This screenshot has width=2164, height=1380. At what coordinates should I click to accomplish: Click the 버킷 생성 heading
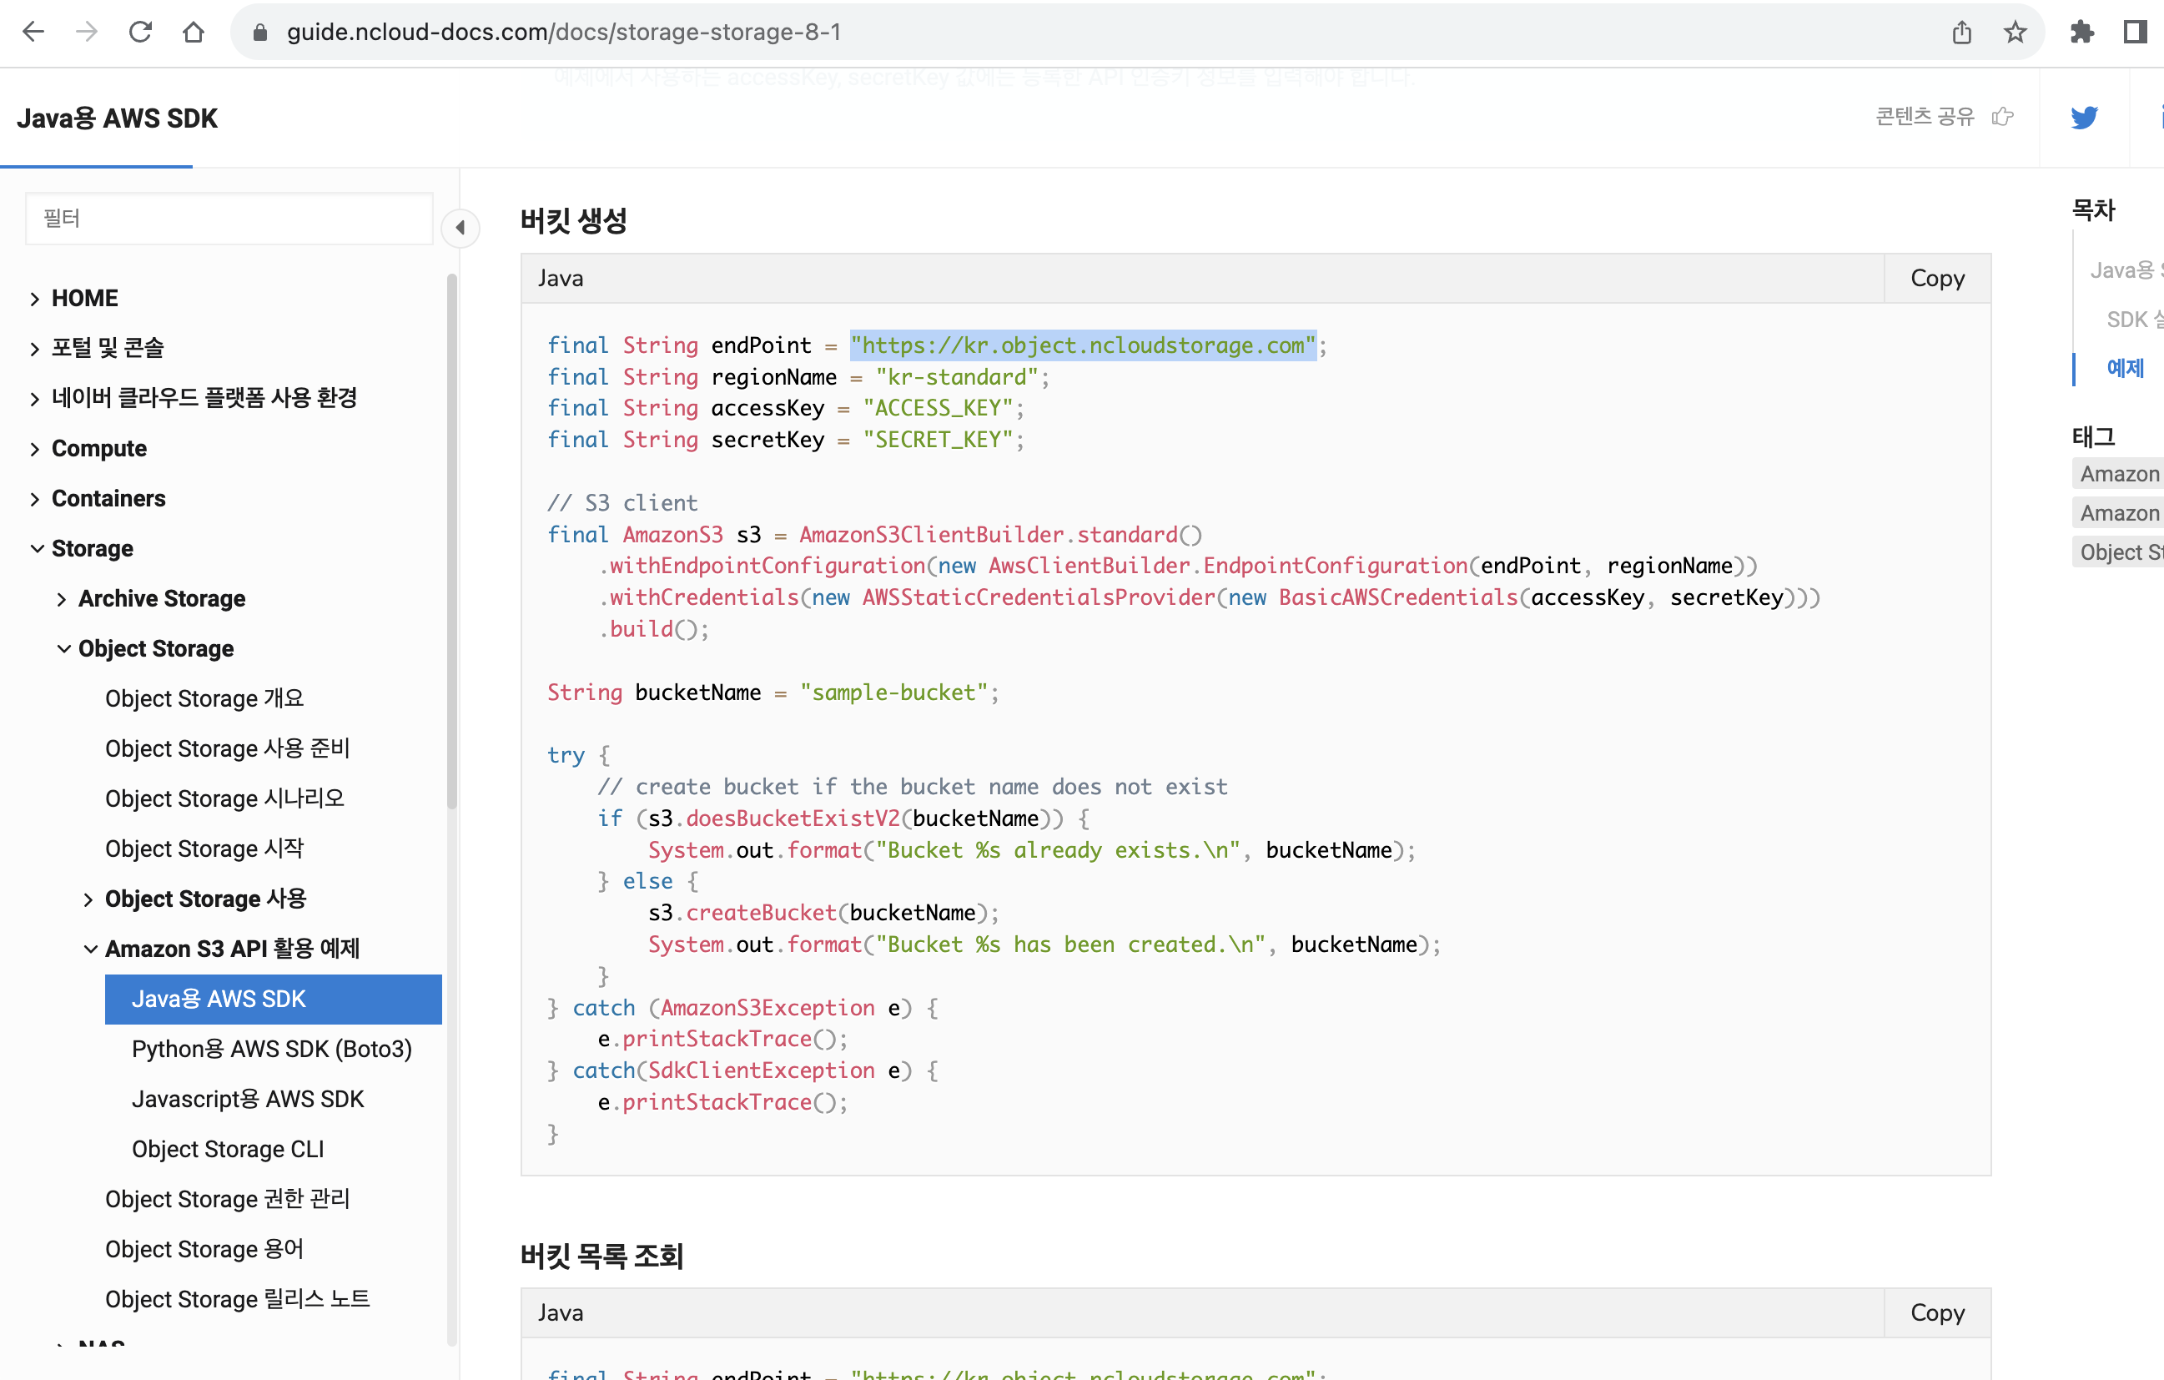[573, 220]
